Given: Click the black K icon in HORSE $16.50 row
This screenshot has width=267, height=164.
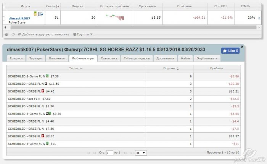Looking at the screenshot, I should [x=46, y=83].
